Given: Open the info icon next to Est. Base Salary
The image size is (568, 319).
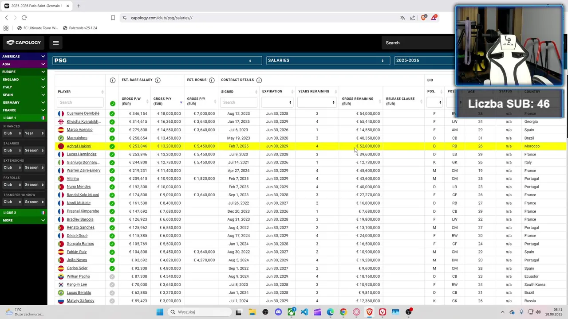Looking at the screenshot, I should 158,80.
